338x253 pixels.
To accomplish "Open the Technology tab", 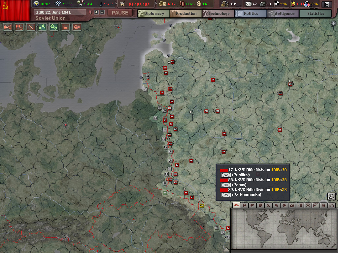I will pos(219,13).
